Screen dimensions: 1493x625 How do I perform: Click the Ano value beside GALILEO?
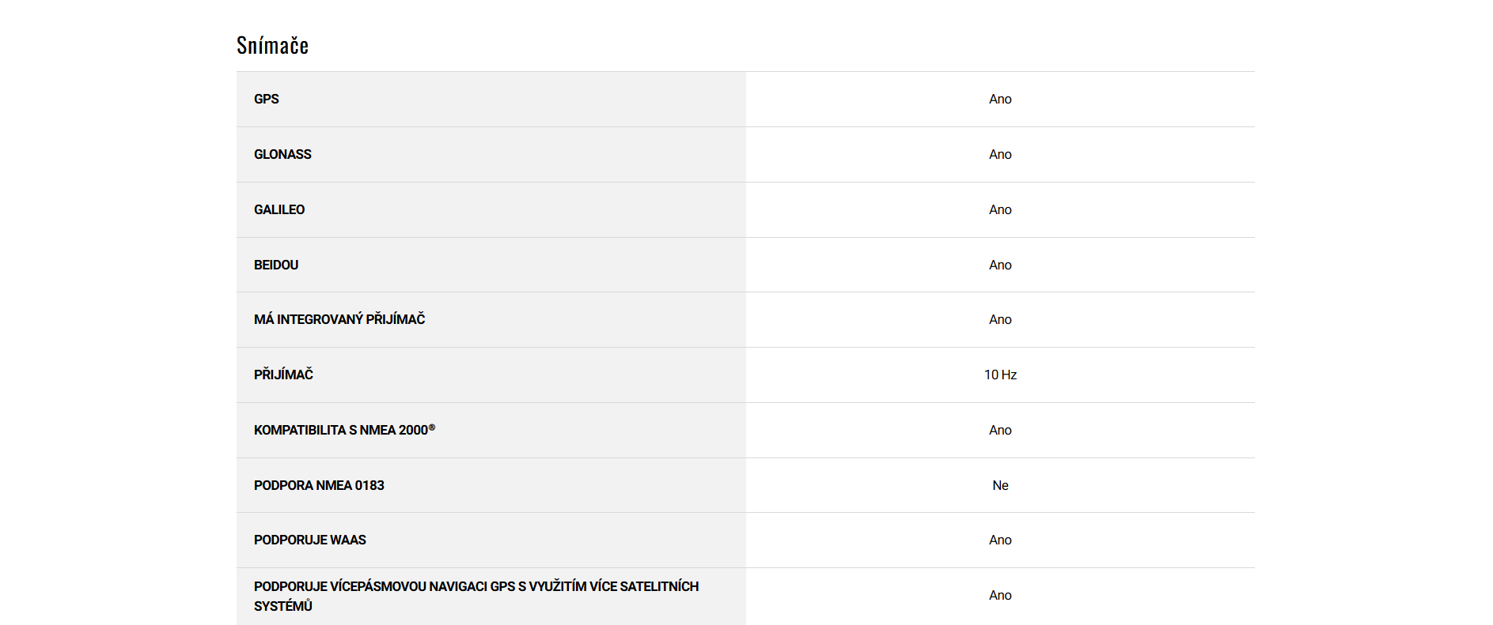1000,210
